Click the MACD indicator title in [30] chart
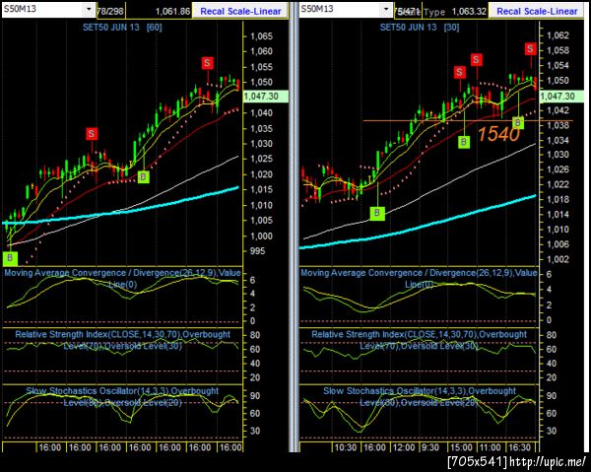This screenshot has height=472, width=591. click(x=419, y=278)
